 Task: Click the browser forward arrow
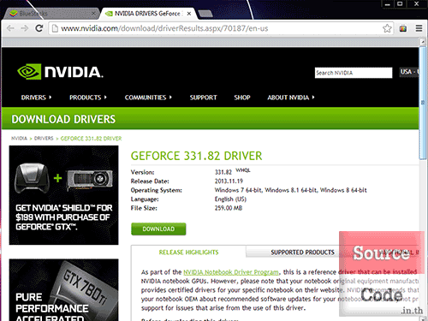click(x=25, y=28)
